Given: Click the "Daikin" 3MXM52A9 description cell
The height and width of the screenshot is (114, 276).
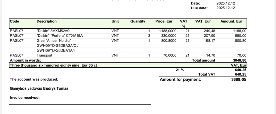Looking at the screenshot, I should pyautogui.click(x=53, y=31).
